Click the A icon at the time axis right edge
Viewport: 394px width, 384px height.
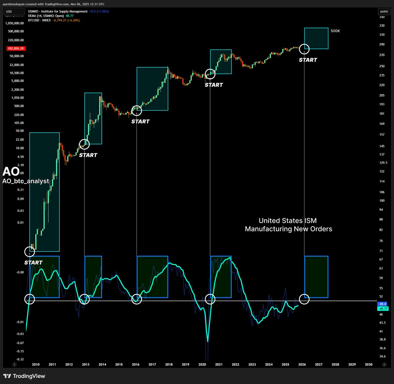tap(383, 364)
